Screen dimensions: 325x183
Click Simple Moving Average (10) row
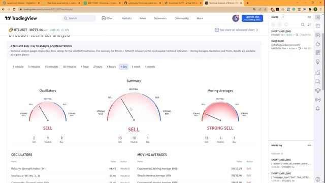pyautogui.click(x=195, y=176)
